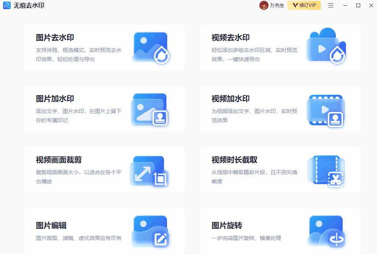The height and width of the screenshot is (254, 377).
Task: Click the user avatar of 孙先生
Action: coord(264,5)
